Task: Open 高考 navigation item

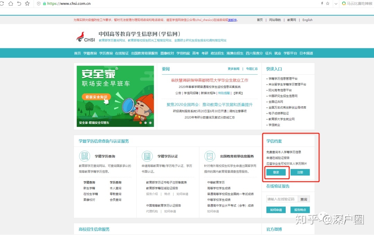Action: (x=196, y=53)
